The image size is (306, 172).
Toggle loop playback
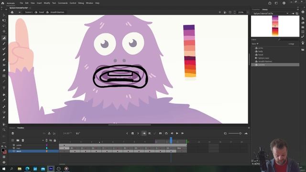166,133
